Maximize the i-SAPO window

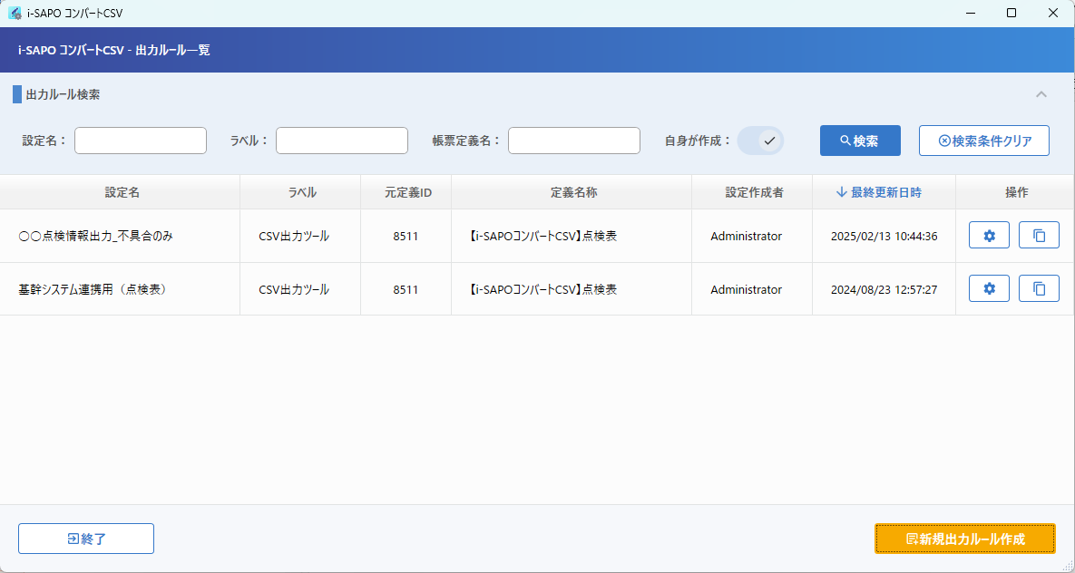click(1011, 13)
